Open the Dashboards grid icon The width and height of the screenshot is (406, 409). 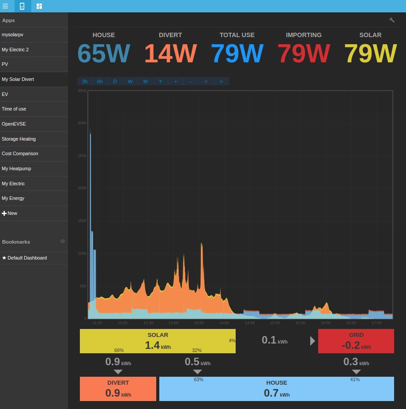point(39,6)
